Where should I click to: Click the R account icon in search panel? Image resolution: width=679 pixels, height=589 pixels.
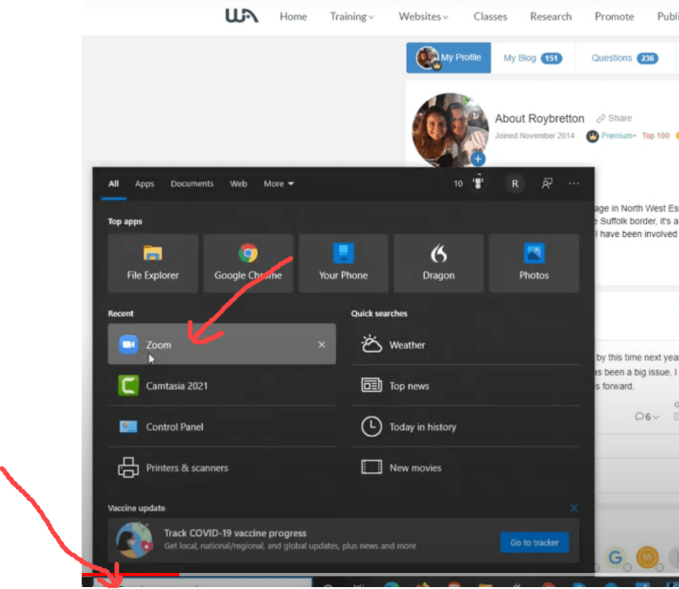pos(515,184)
